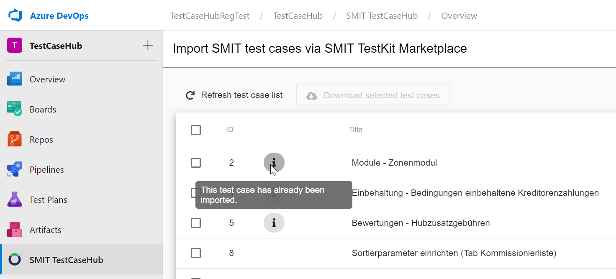The height and width of the screenshot is (279, 616).
Task: Click the info icon for test case 5
Action: (274, 223)
